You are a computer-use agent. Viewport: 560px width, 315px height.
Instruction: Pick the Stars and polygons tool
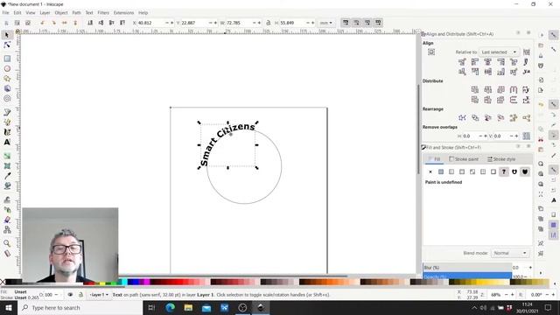point(7,79)
